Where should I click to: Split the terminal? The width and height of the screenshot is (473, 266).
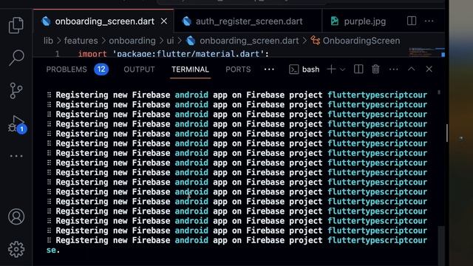(x=358, y=69)
